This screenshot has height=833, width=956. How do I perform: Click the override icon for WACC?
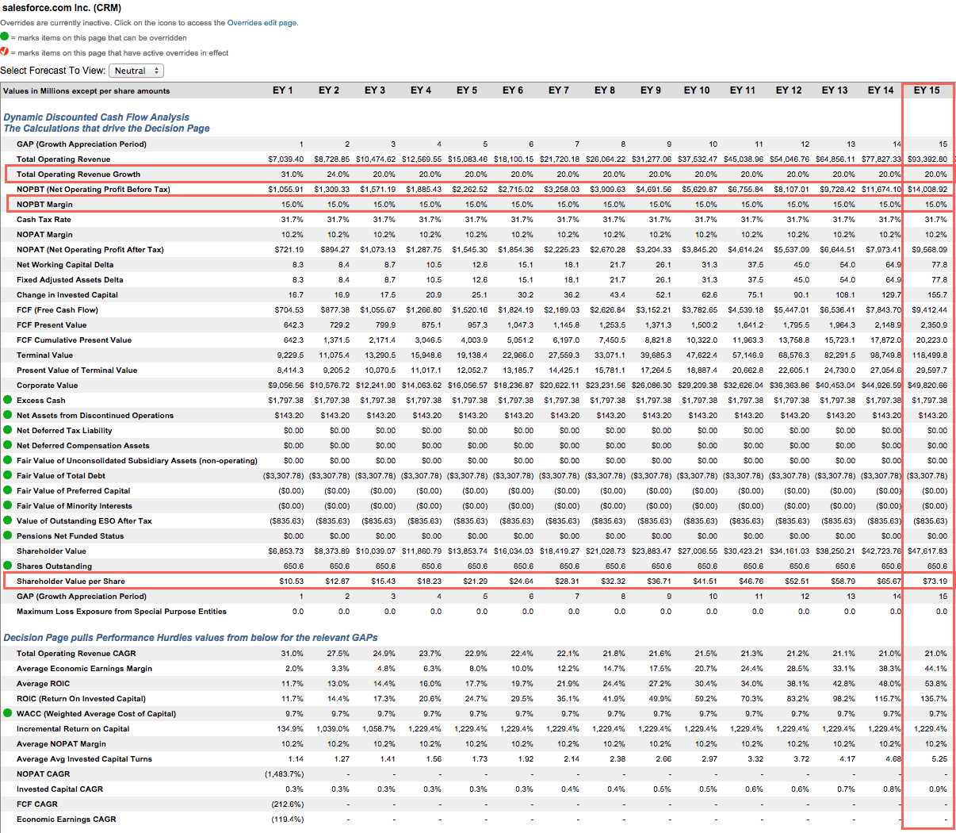coord(8,713)
